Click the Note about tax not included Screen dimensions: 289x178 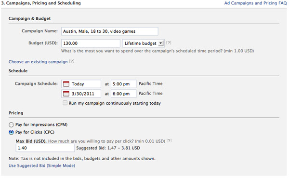[x=82, y=158]
